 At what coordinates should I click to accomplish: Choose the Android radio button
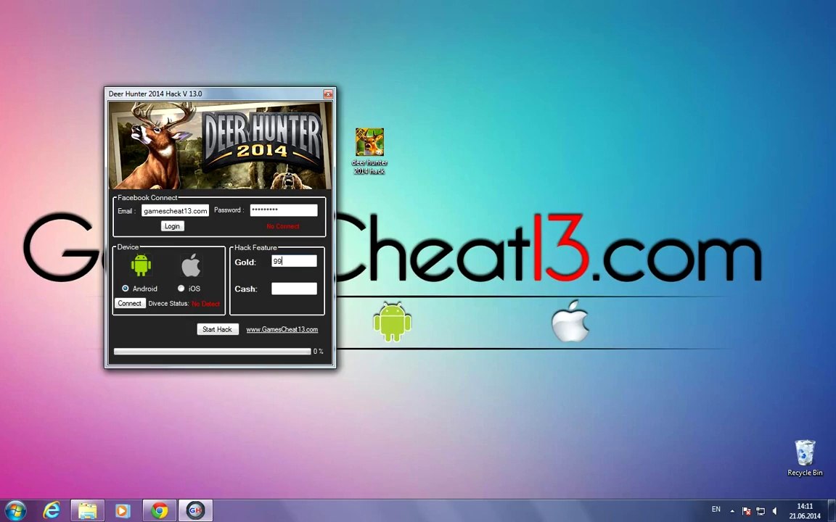(126, 288)
